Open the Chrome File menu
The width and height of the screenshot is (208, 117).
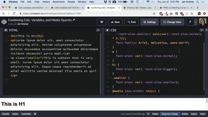[22, 2]
